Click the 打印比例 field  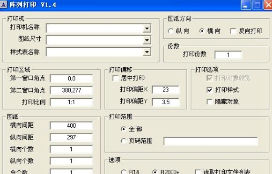click(x=71, y=102)
